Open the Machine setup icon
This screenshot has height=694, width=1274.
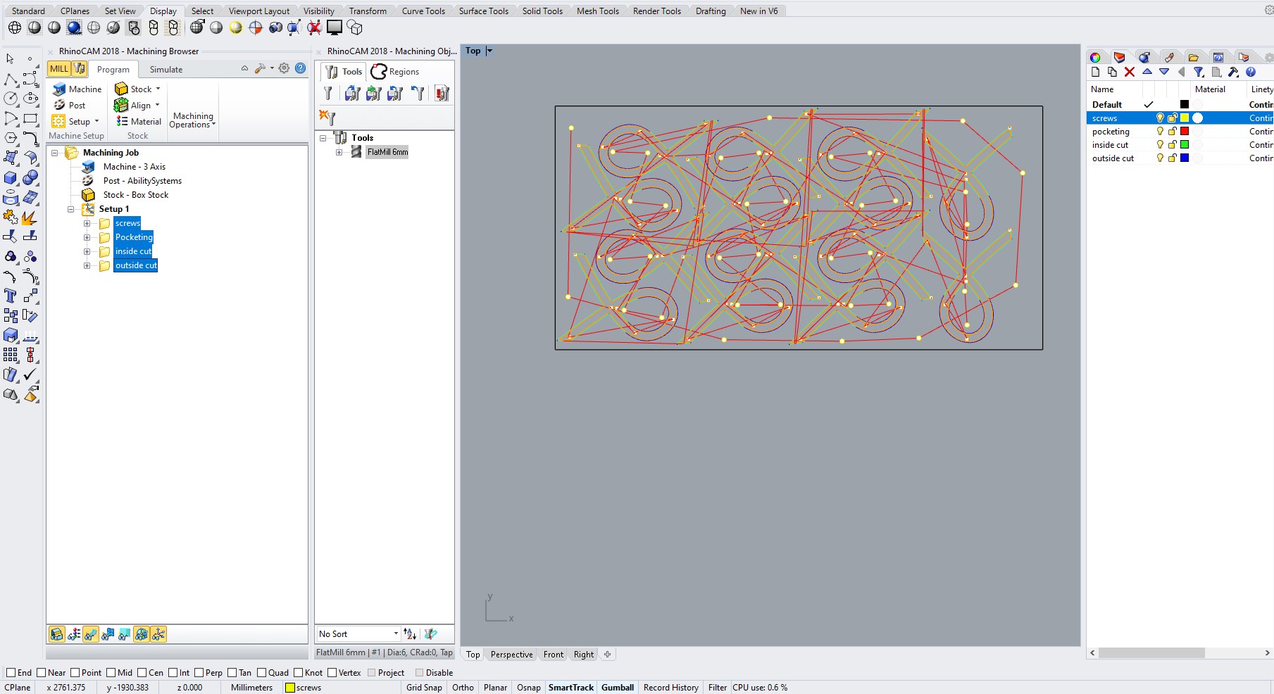click(x=60, y=89)
